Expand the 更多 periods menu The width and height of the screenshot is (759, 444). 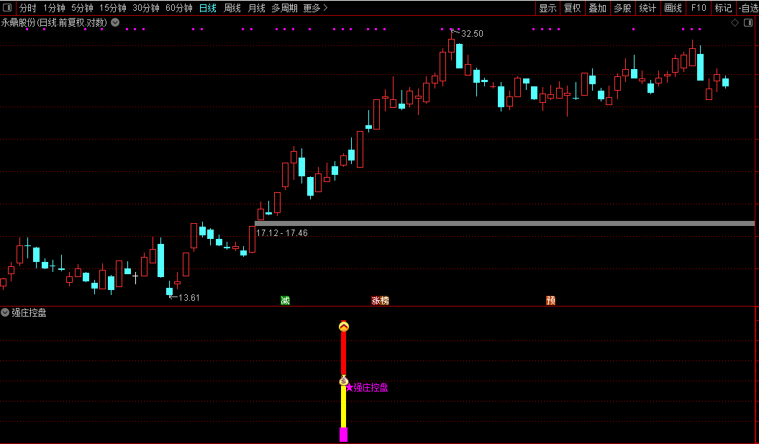[315, 8]
